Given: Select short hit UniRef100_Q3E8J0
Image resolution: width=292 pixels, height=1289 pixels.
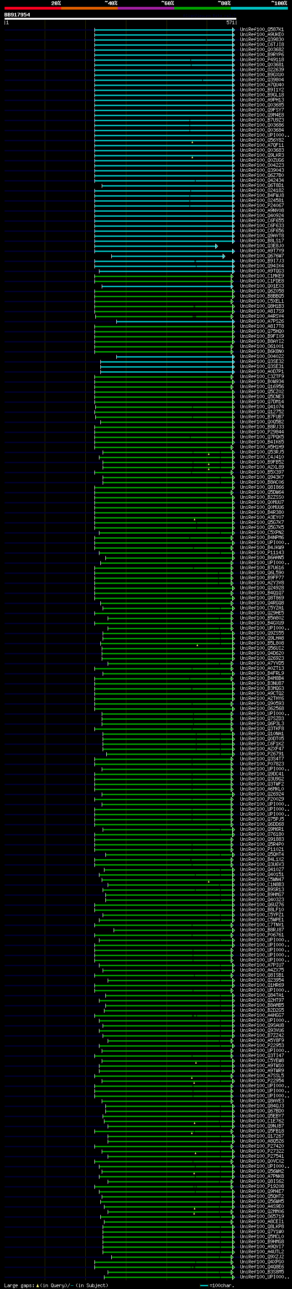Looking at the screenshot, I should [261, 246].
